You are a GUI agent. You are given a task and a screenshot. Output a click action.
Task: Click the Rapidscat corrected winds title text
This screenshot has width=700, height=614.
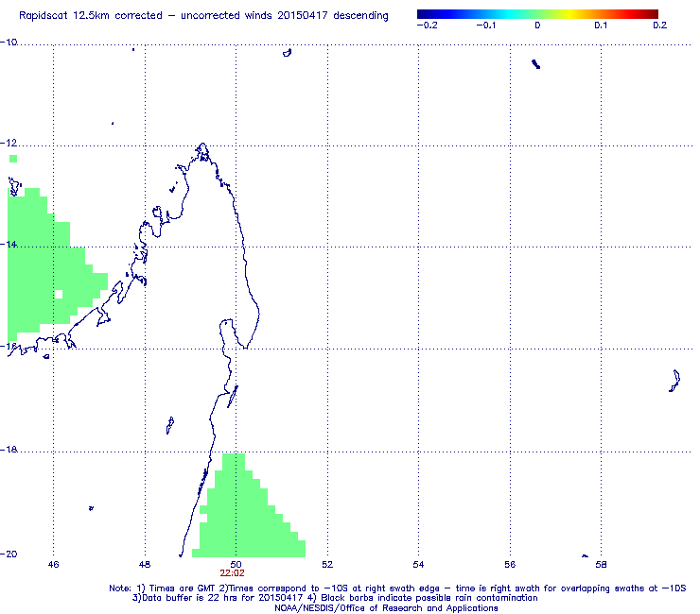coord(203,16)
